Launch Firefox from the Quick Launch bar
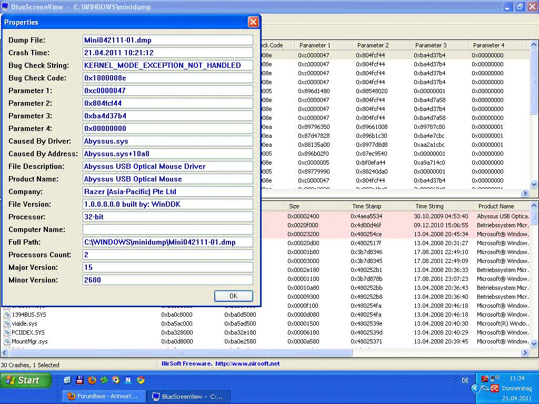539x404 pixels. point(92,380)
